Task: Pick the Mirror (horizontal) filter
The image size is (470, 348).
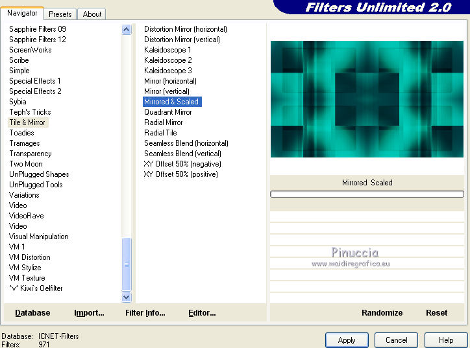Action: [170, 81]
